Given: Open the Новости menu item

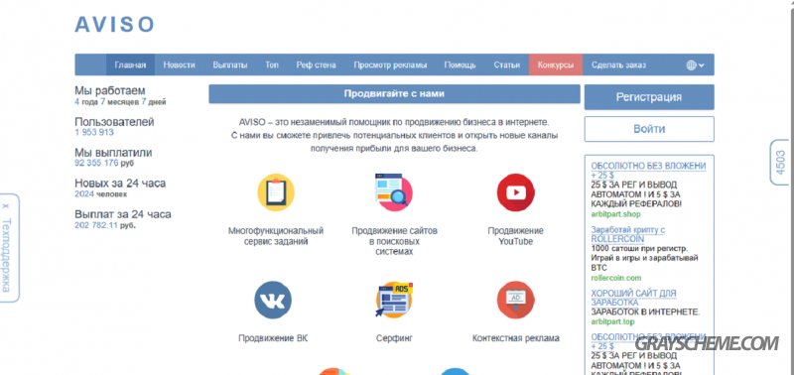Looking at the screenshot, I should 179,64.
